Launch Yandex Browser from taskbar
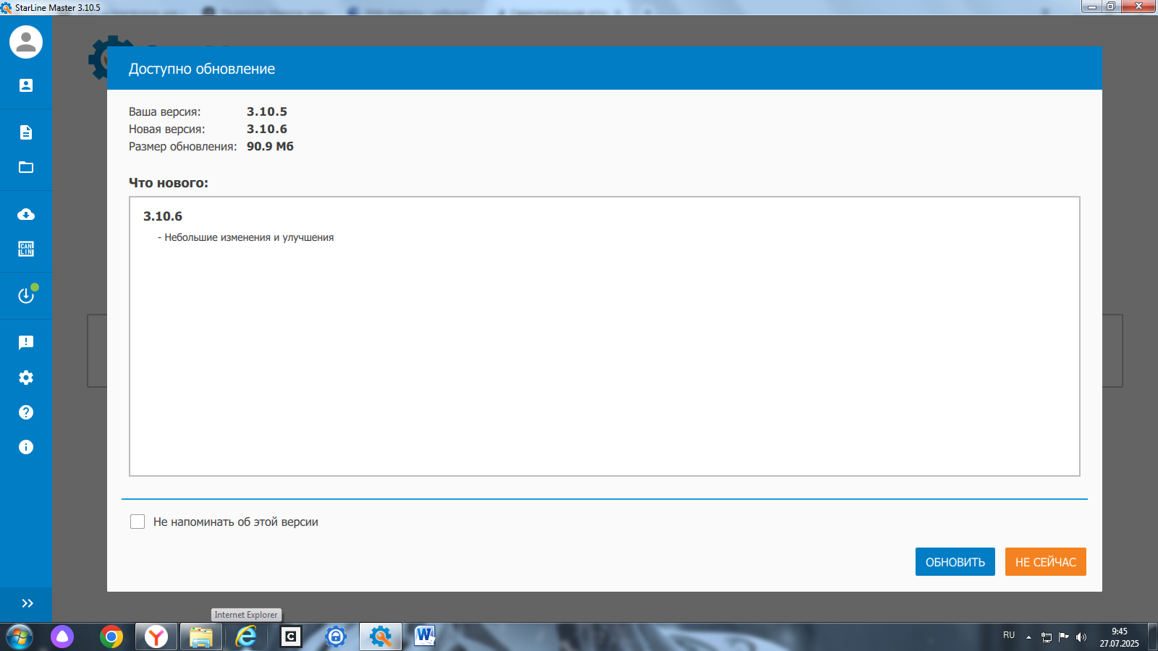This screenshot has height=651, width=1158. [x=156, y=637]
